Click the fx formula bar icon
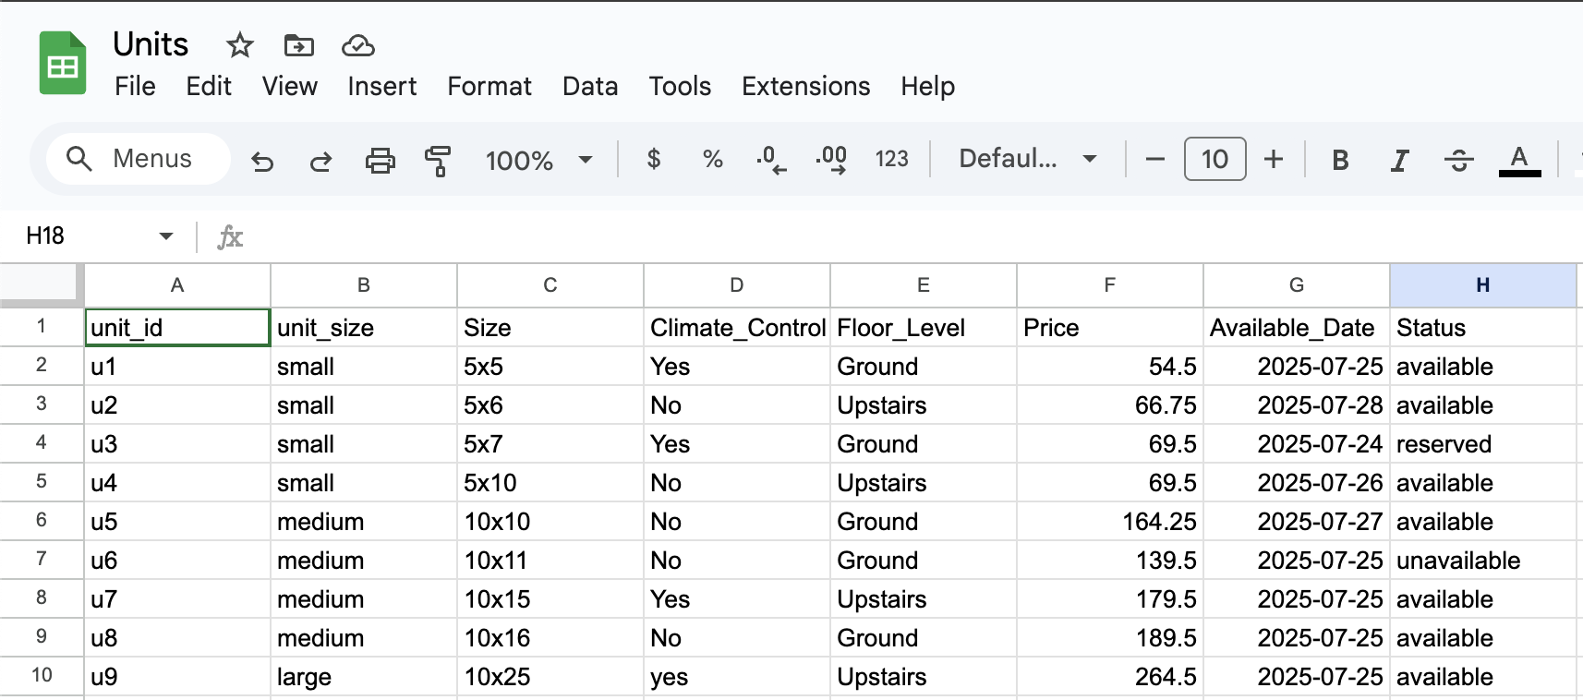The height and width of the screenshot is (700, 1583). click(x=230, y=237)
